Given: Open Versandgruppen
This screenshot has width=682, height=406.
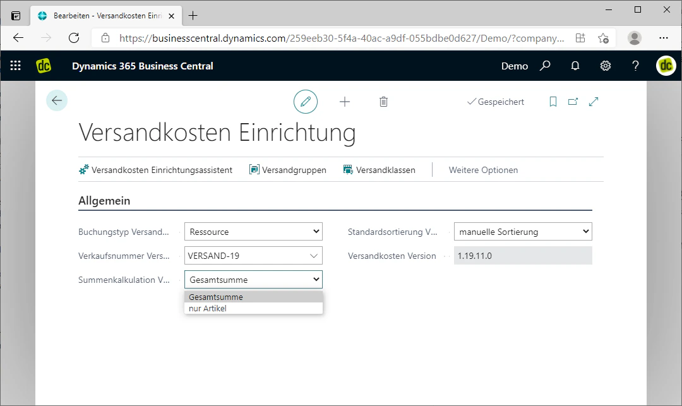Looking at the screenshot, I should point(287,170).
